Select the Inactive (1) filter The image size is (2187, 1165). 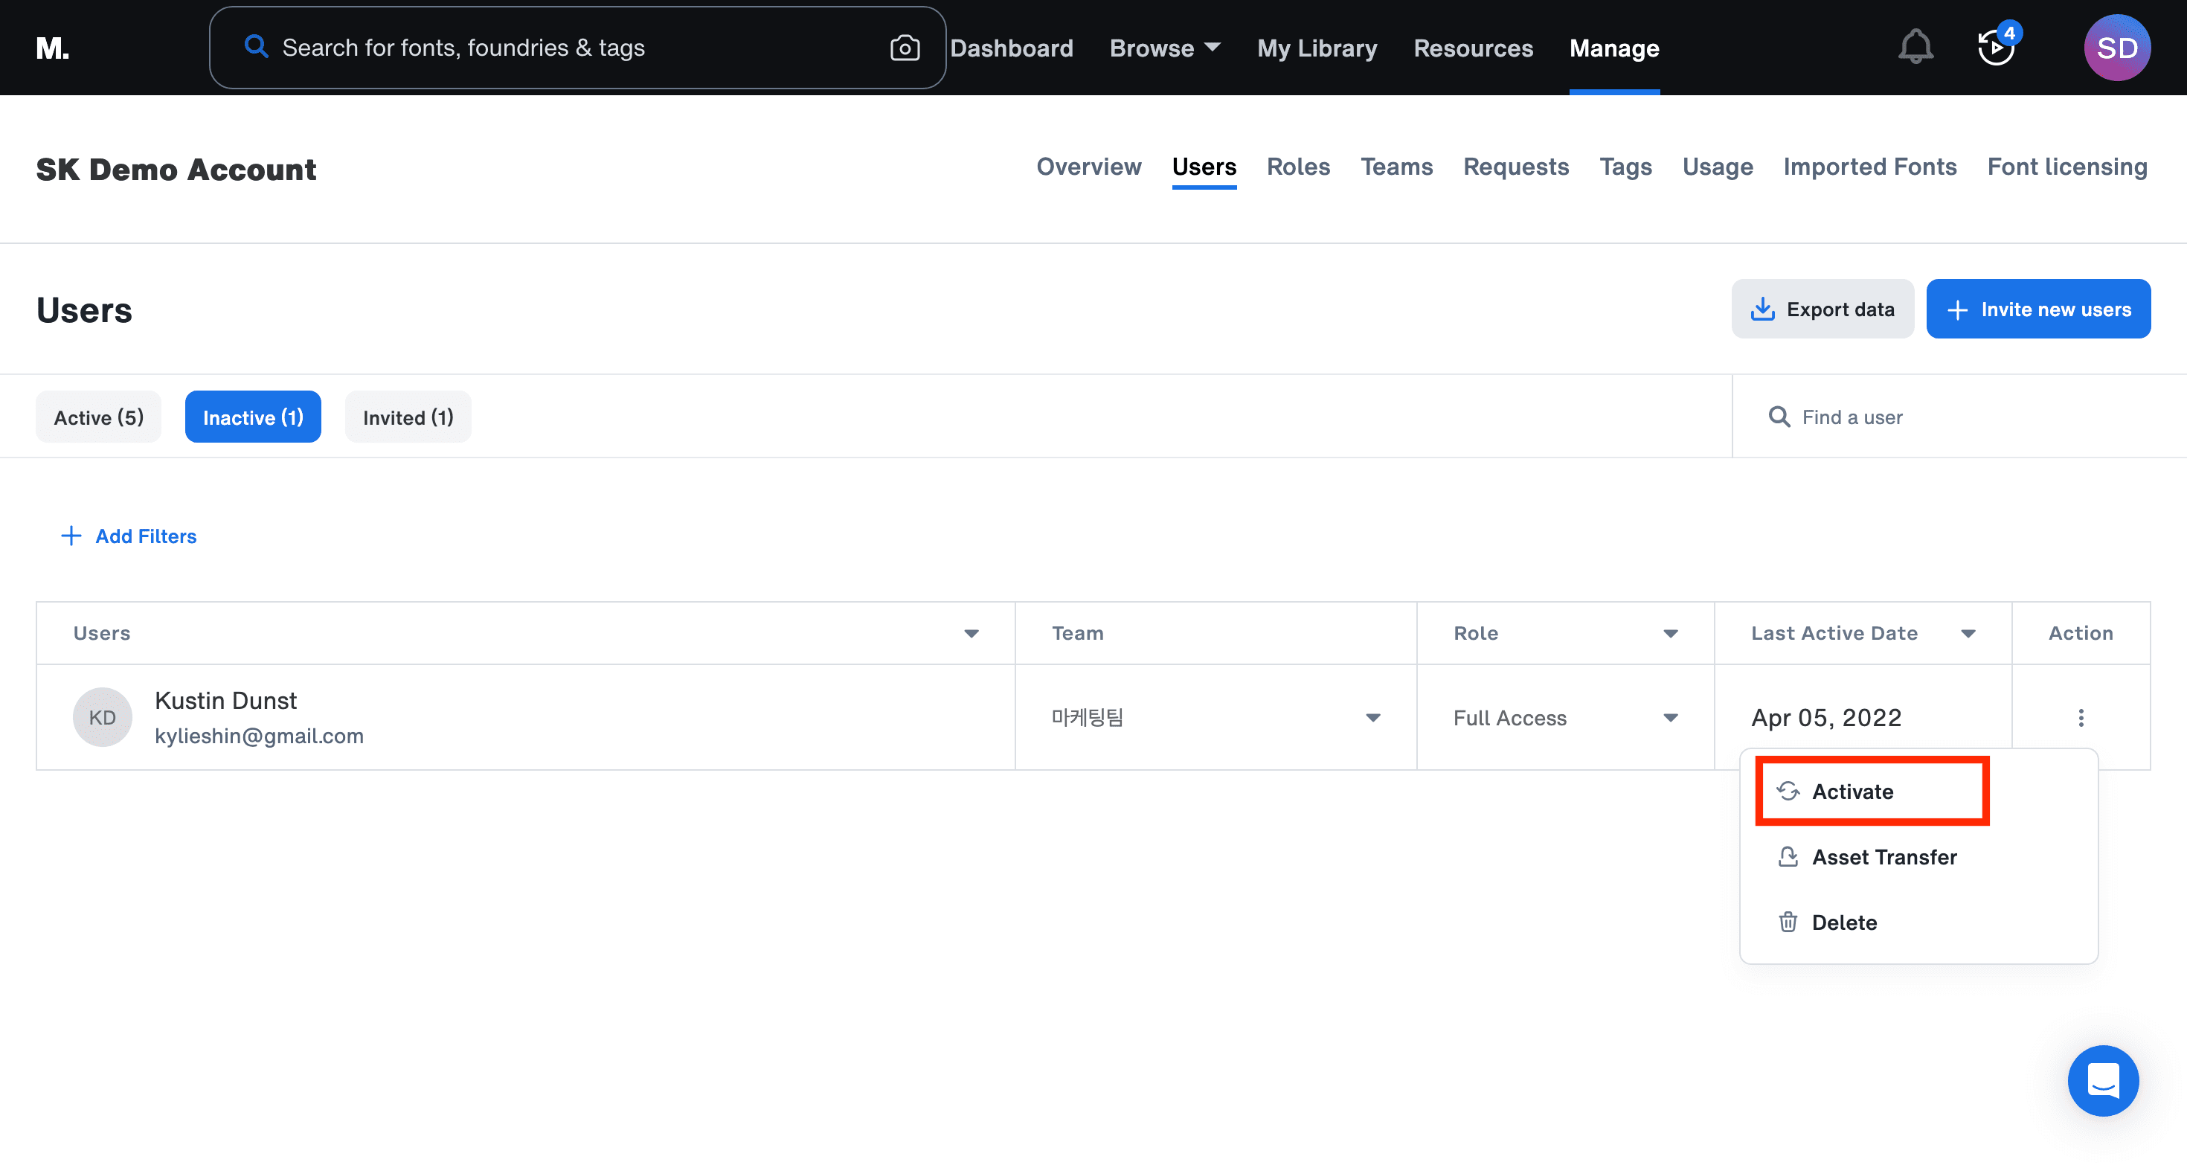(253, 417)
